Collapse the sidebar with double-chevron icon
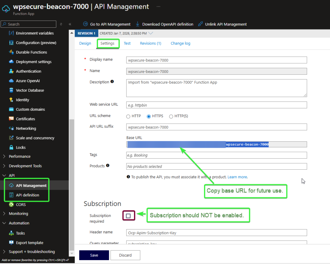This screenshot has width=330, height=264. click(70, 24)
